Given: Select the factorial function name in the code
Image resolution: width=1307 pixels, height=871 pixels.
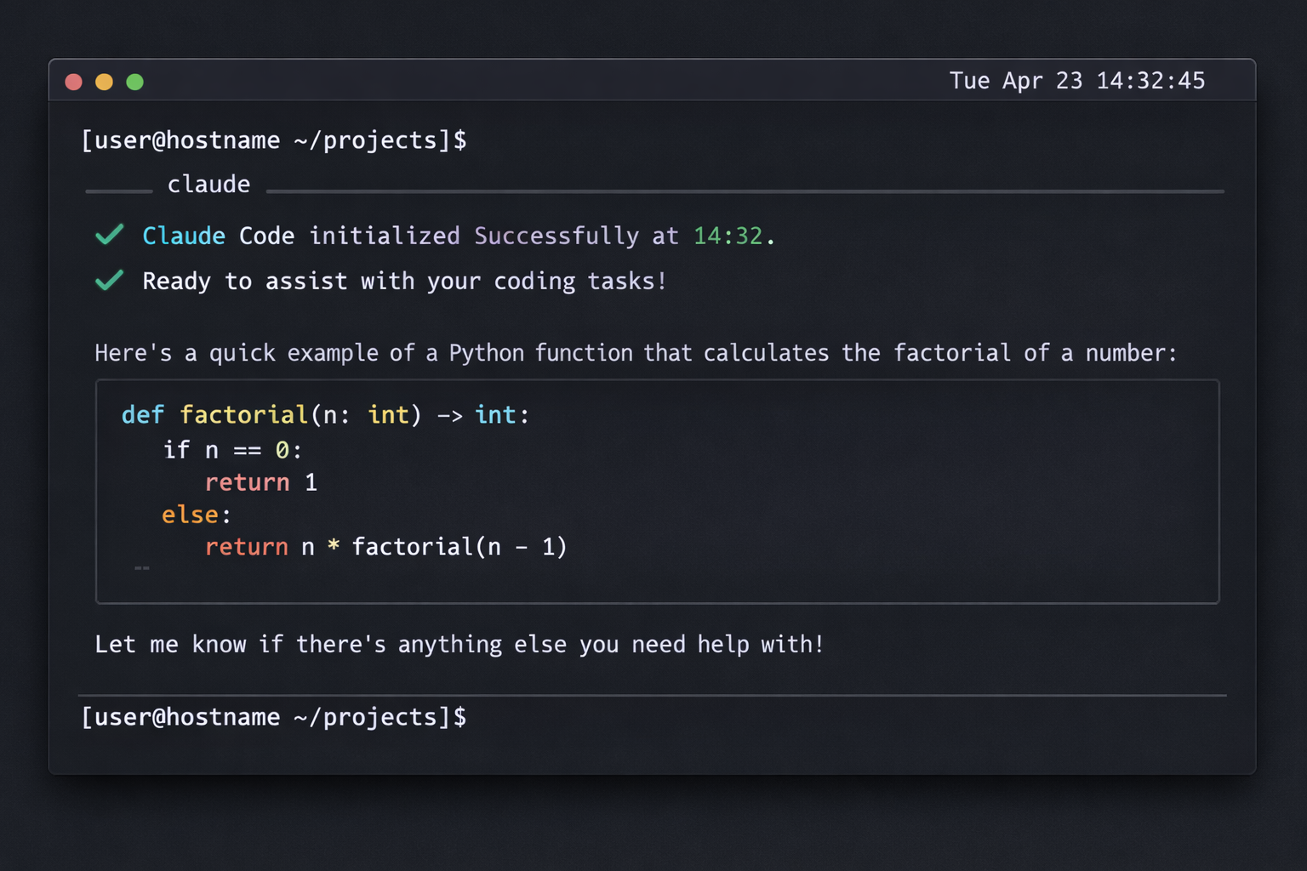Looking at the screenshot, I should coord(244,415).
